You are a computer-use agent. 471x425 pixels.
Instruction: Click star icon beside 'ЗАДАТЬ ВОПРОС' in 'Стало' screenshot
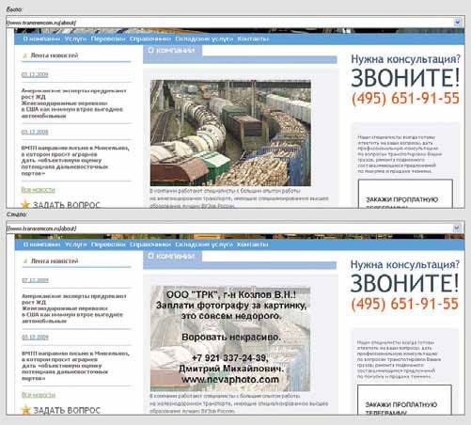coord(25,410)
